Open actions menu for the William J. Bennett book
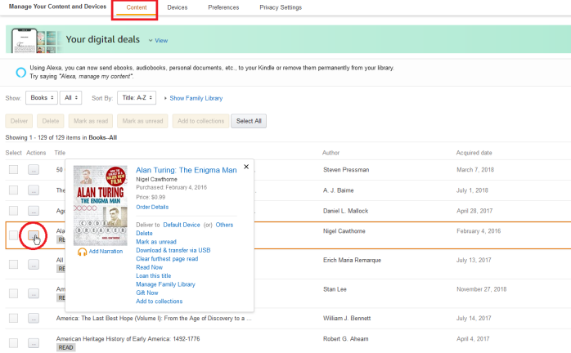The height and width of the screenshot is (353, 571). 34,318
